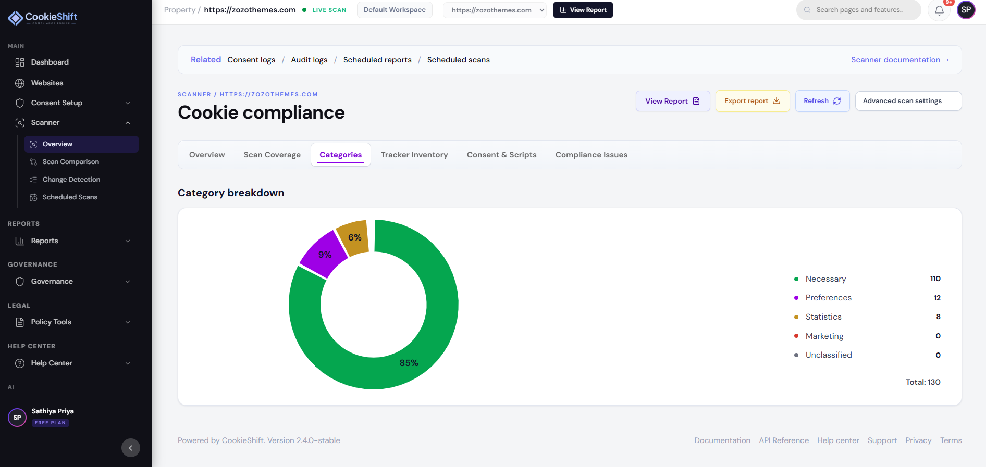Open Advanced scan settings
The width and height of the screenshot is (986, 467).
pyautogui.click(x=908, y=101)
